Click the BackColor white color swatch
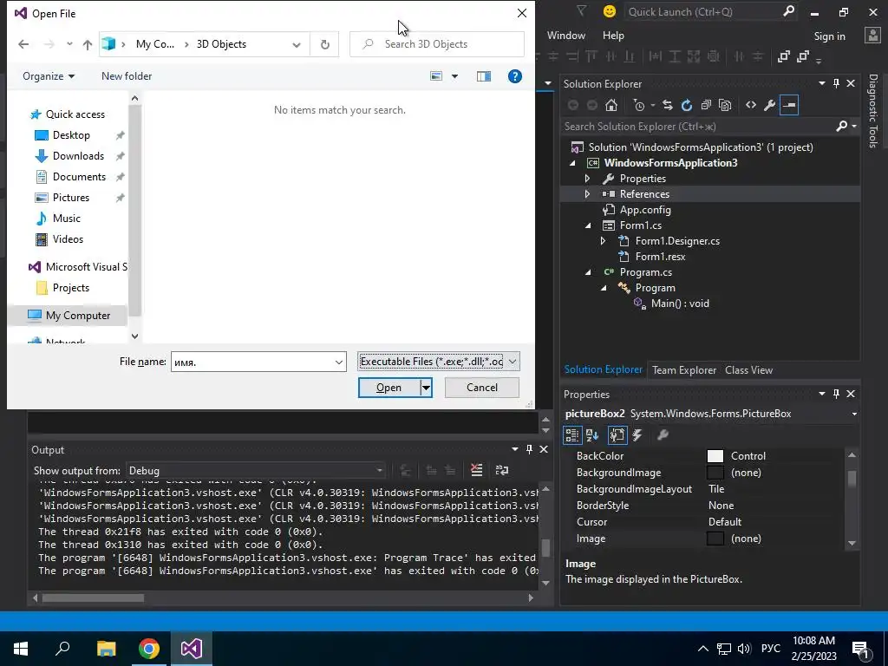 coord(715,456)
